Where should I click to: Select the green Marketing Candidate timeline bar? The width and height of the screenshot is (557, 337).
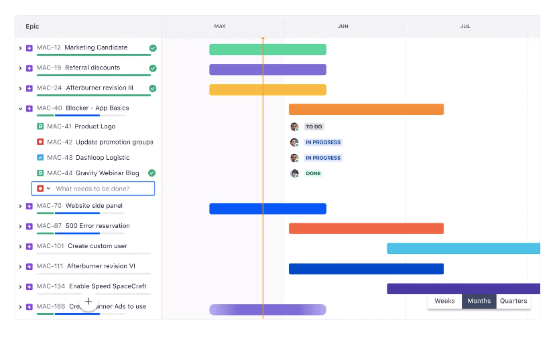coord(268,49)
